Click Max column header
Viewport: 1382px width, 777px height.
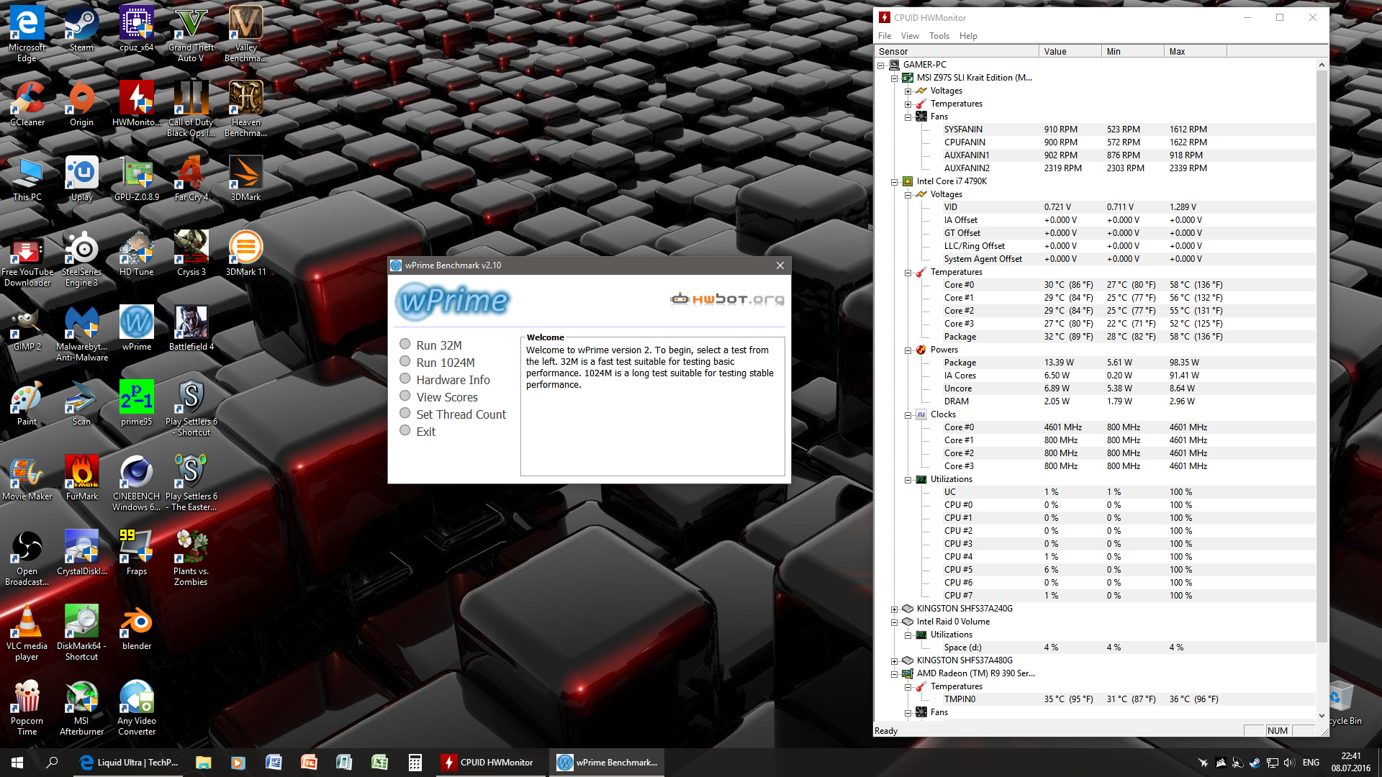[x=1196, y=51]
